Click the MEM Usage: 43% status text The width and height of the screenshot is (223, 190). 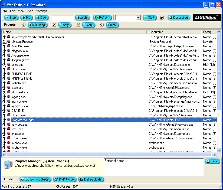(x=122, y=186)
